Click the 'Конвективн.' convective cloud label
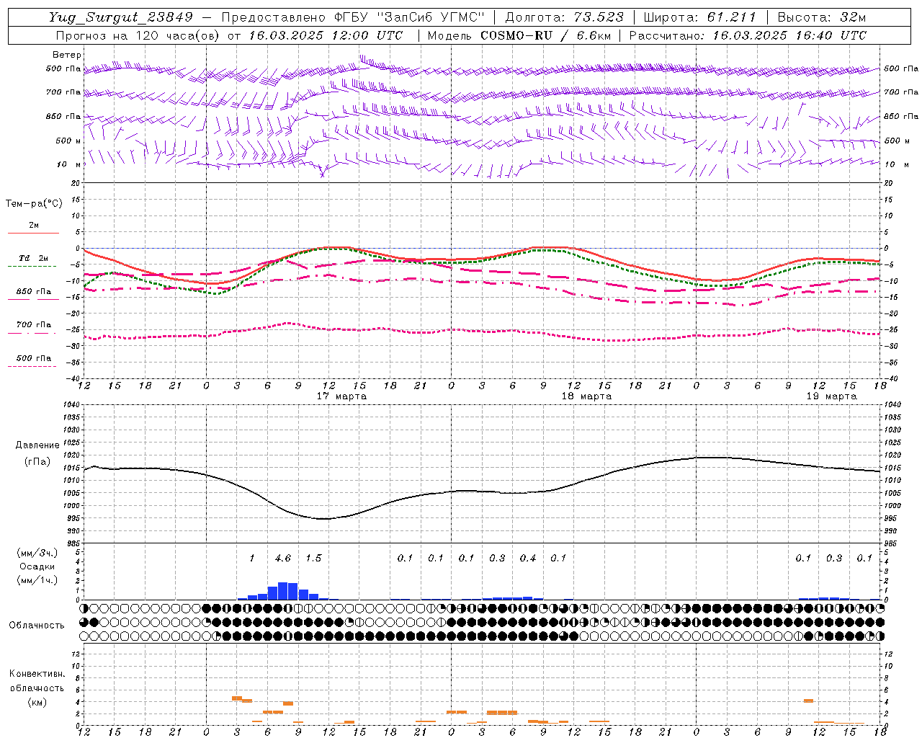Viewport: 922px width, 738px height. coord(37,674)
